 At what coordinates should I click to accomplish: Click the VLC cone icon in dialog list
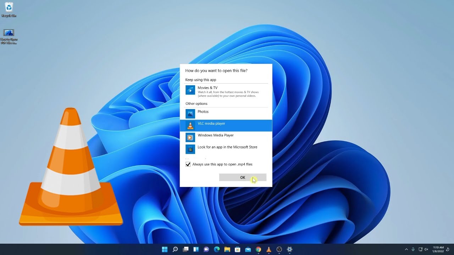[190, 125]
